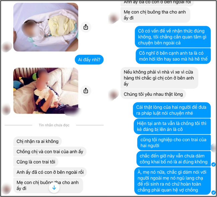Tap read checkmark beside last blue message
This screenshot has height=197, width=217.
(x=213, y=192)
